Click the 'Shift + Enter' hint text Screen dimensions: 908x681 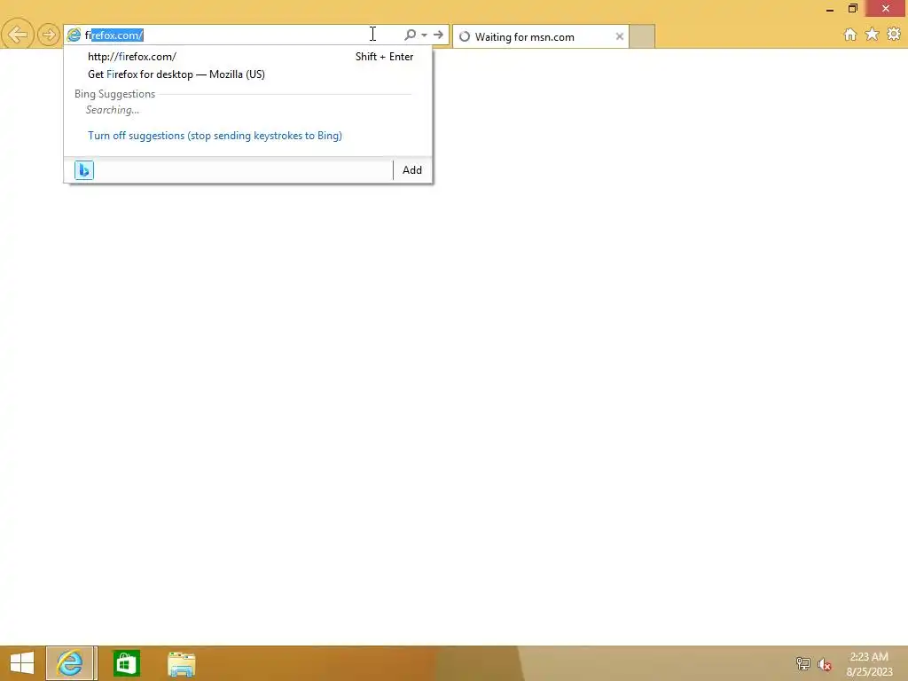point(385,57)
